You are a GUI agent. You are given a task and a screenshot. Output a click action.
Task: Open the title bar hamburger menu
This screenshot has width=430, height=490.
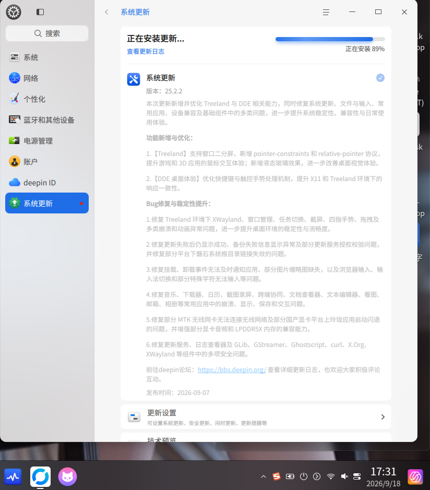click(326, 12)
